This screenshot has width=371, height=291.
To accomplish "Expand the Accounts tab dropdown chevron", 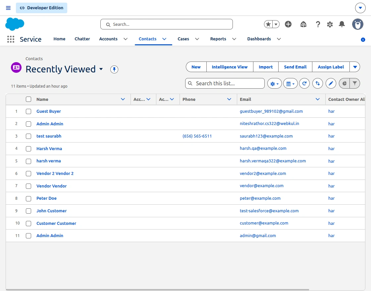I will click(x=126, y=39).
